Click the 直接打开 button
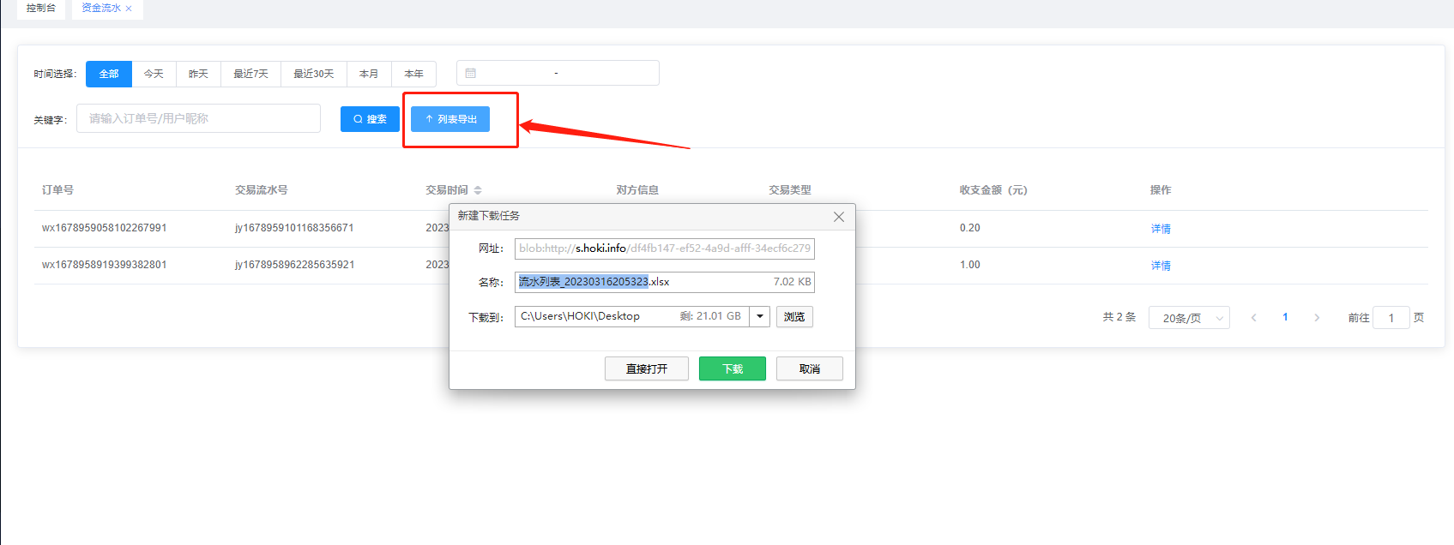This screenshot has height=545, width=1454. tap(646, 368)
